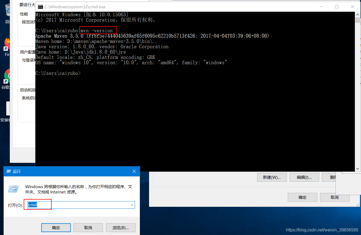Click the 运行 title text of Run dialog
Screen dimensions: 361x235
coord(17,171)
